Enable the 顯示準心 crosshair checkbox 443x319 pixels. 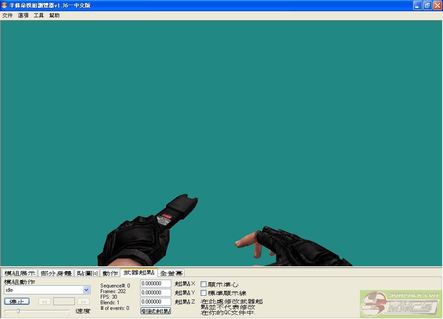pyautogui.click(x=204, y=284)
